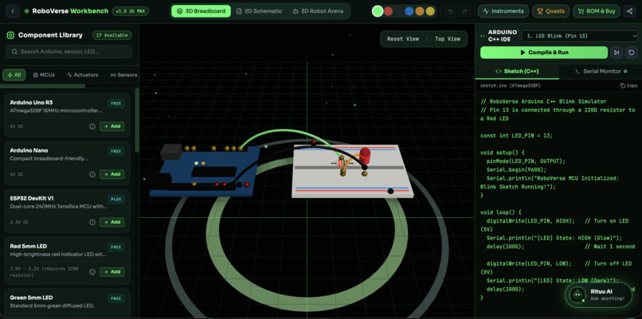Click the PLUS badge on ESP32 DevKit V1
Screen dimensions: 642x319
coord(115,199)
